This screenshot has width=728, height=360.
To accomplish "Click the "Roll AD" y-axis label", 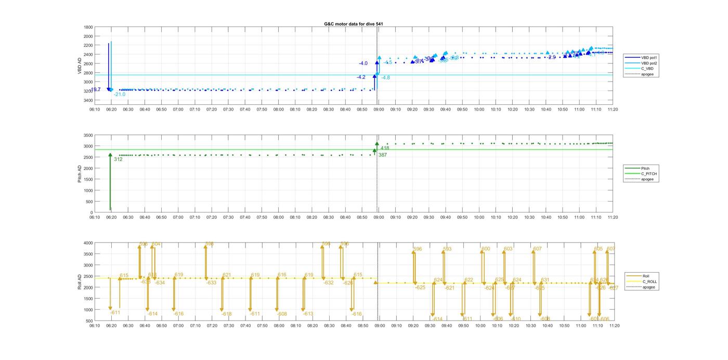I will tap(80, 282).
